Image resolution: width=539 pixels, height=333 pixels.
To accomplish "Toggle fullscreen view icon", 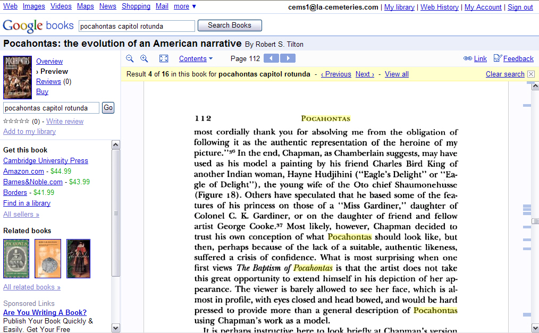I will coord(164,58).
